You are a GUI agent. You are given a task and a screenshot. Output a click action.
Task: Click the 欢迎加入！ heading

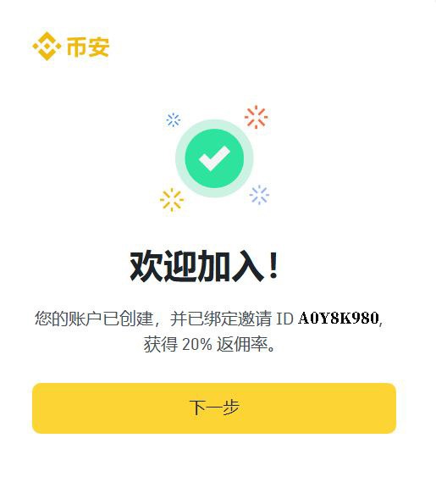point(204,266)
